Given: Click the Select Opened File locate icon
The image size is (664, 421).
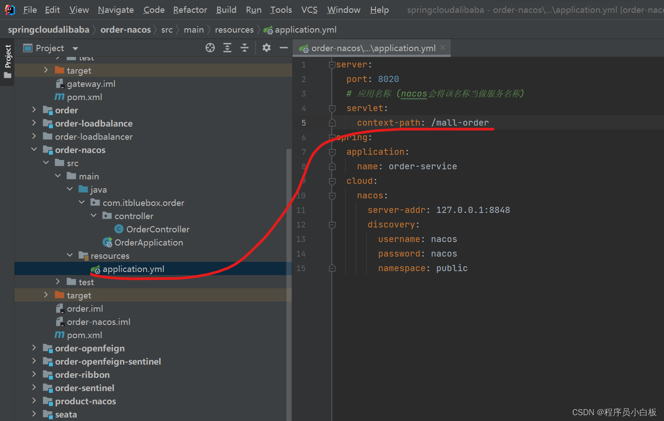Looking at the screenshot, I should (x=210, y=48).
